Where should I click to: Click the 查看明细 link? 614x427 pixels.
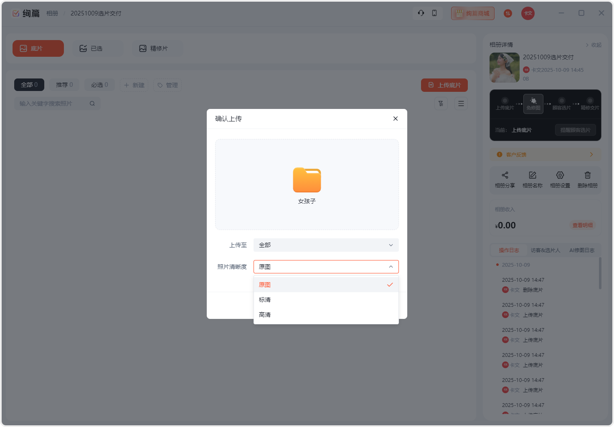[x=582, y=225]
